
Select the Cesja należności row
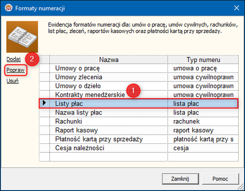[139, 148]
